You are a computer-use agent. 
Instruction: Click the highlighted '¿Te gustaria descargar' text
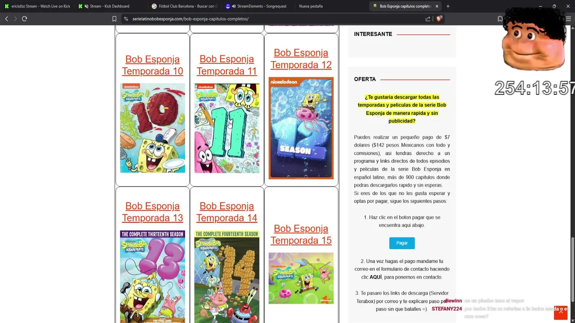tap(402, 109)
